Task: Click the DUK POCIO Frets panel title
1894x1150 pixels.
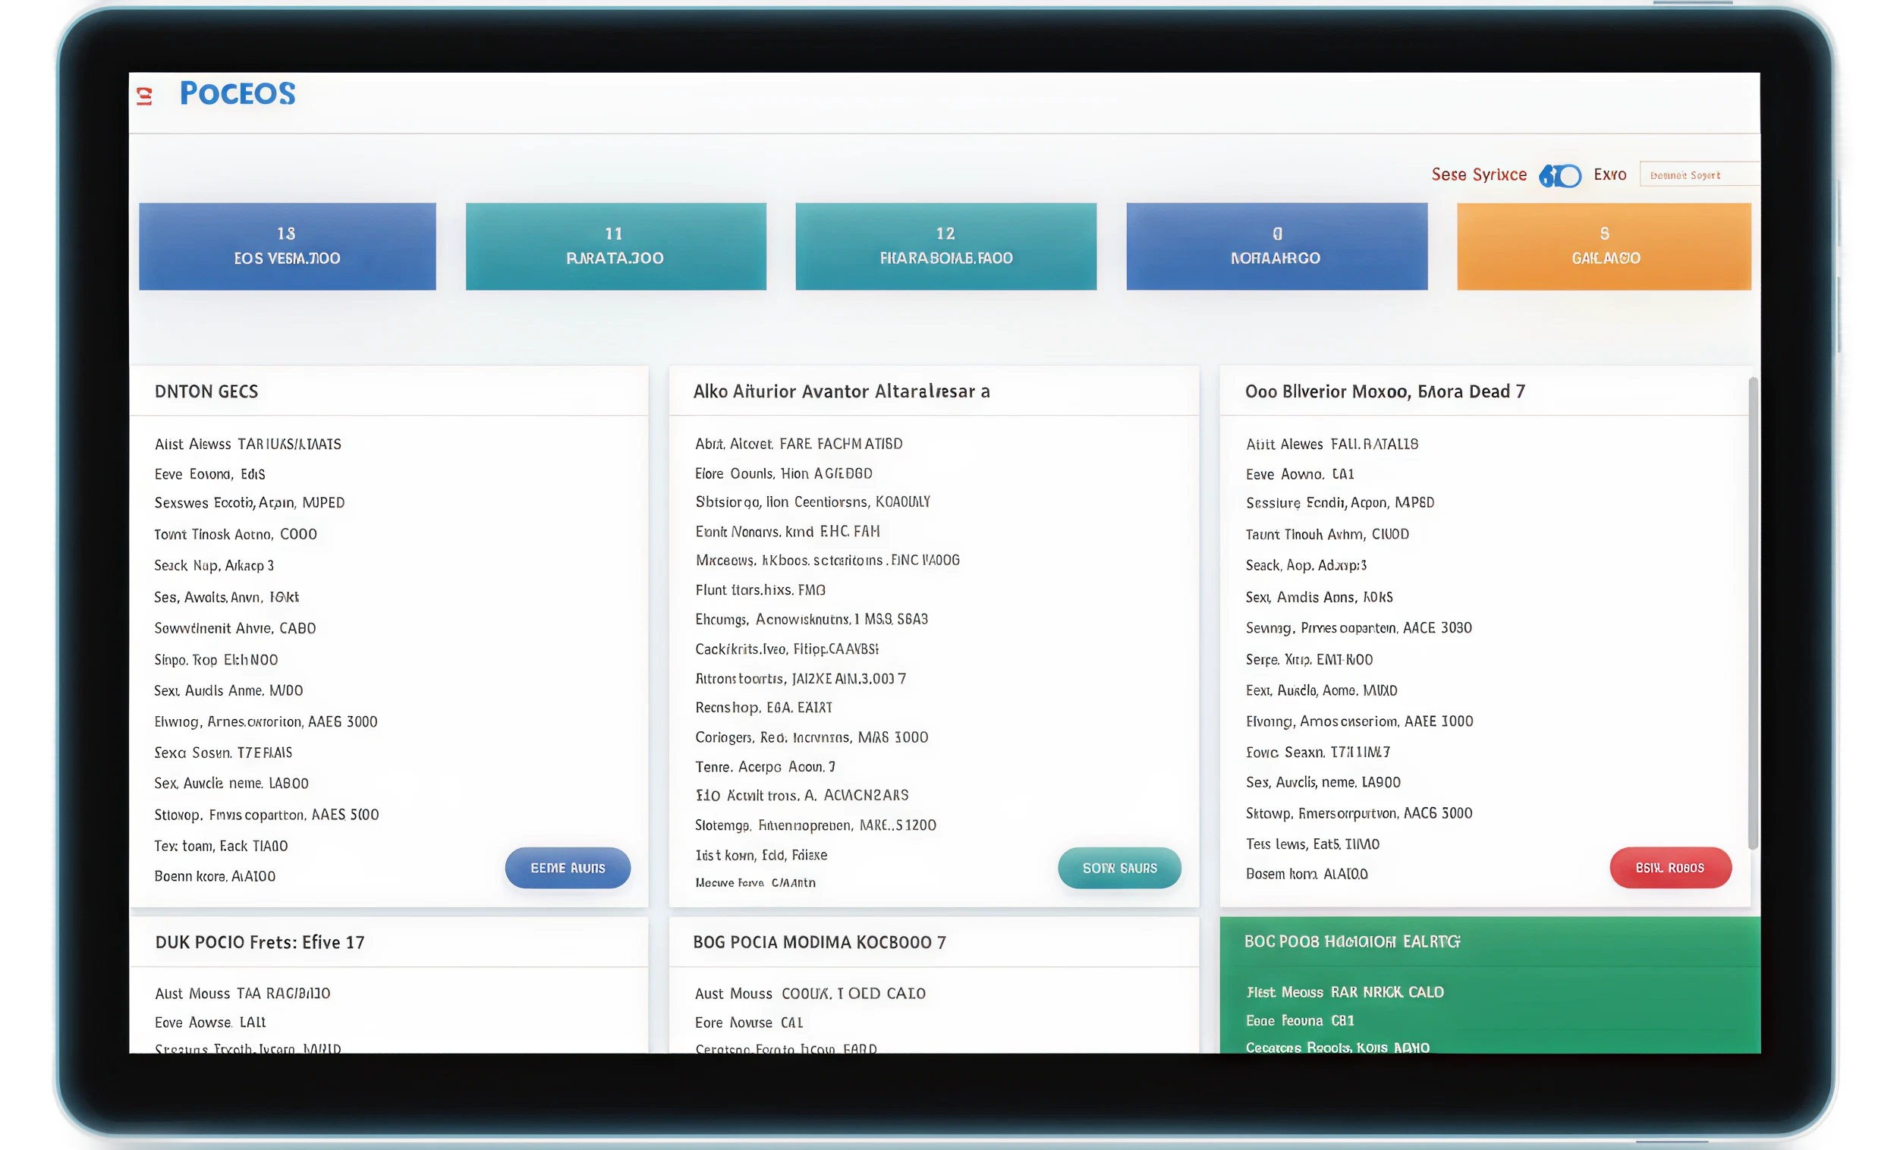Action: (x=259, y=943)
